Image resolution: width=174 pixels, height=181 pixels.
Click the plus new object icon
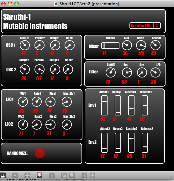[x=15, y=175]
